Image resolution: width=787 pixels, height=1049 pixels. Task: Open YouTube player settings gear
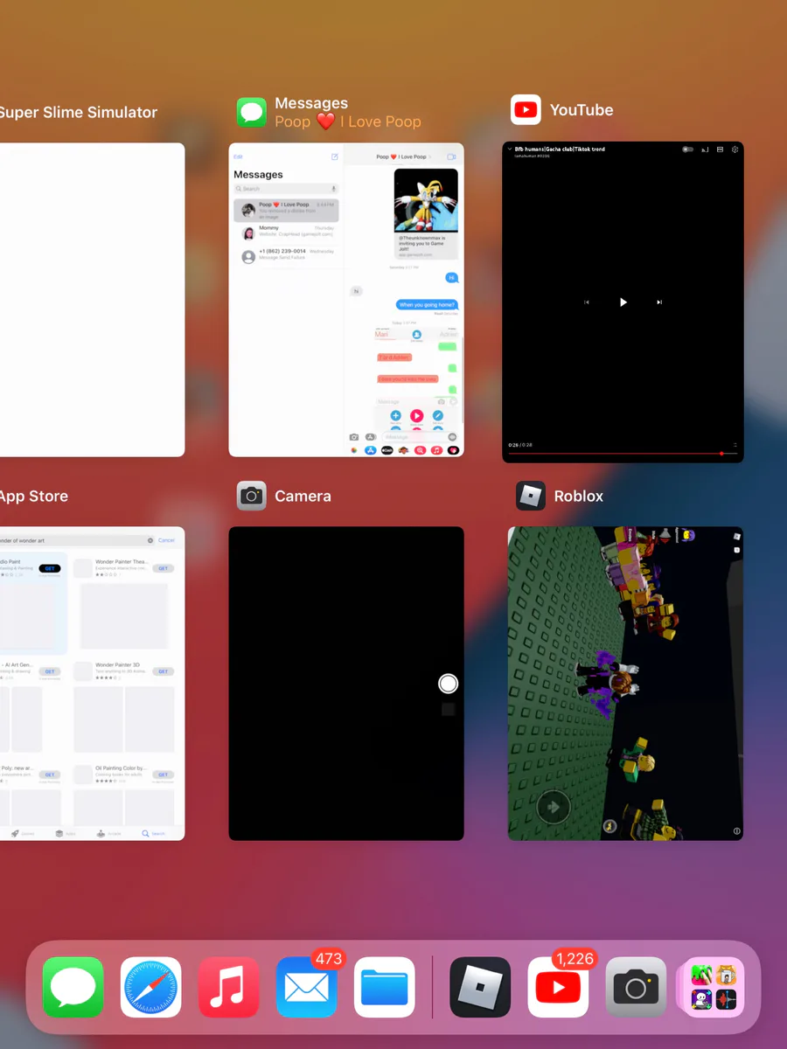coord(735,149)
